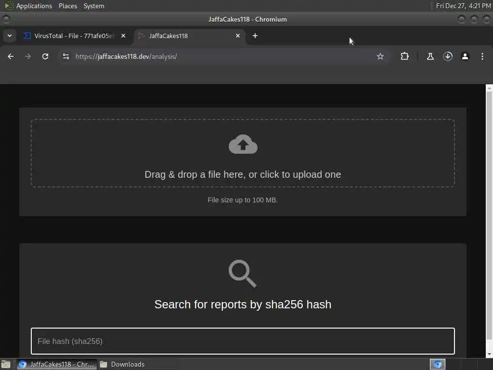
Task: Show downloads via the toolbar download icon
Action: [448, 56]
